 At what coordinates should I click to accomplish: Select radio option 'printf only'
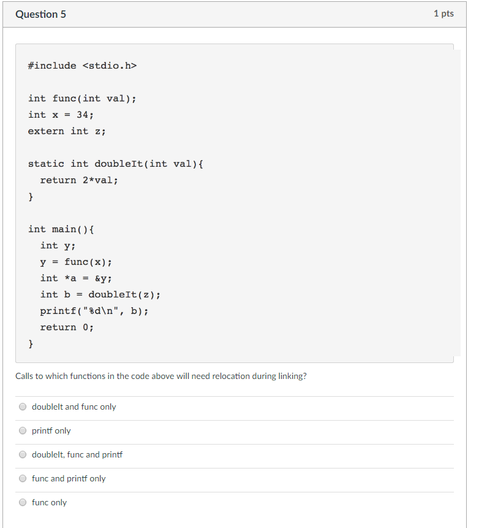23,430
